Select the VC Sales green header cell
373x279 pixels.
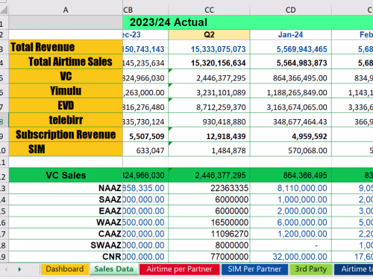(66, 175)
